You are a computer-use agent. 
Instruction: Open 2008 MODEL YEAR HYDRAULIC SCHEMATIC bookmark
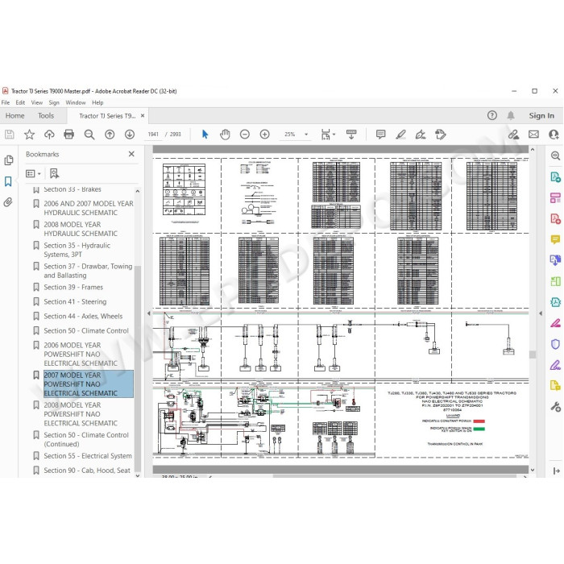(x=81, y=229)
